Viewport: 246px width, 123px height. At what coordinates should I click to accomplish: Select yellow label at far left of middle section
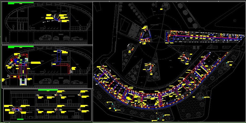[5, 79]
